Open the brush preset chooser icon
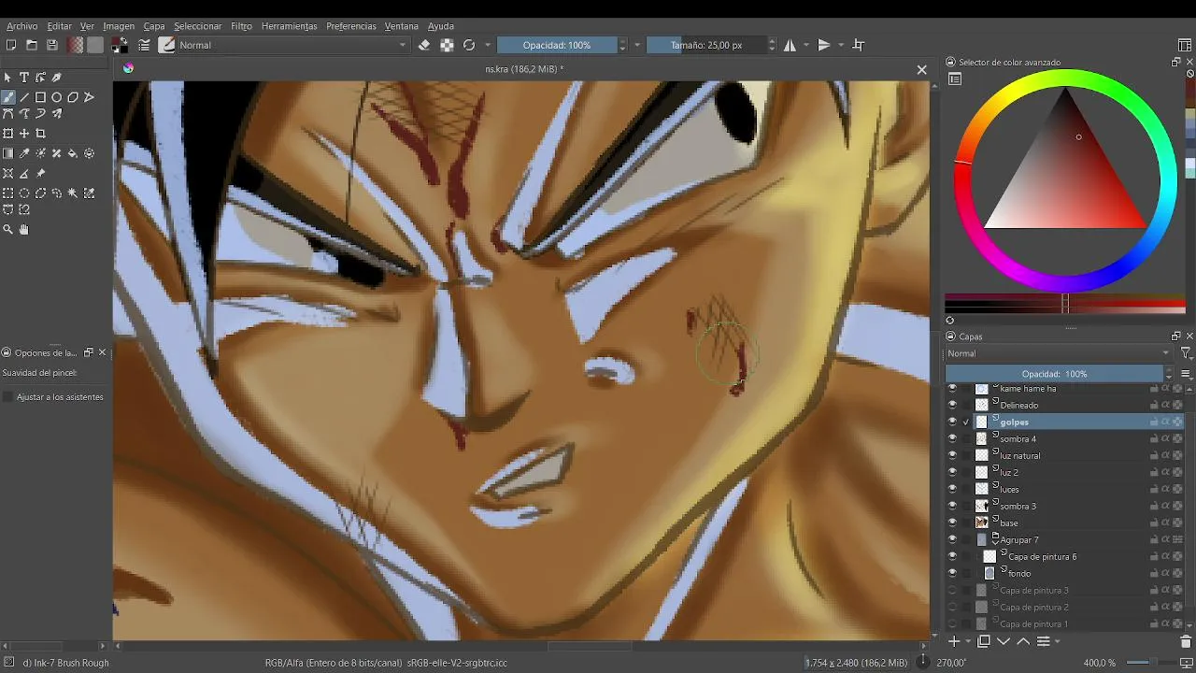Screen dimensions: 1196x673 coord(167,45)
